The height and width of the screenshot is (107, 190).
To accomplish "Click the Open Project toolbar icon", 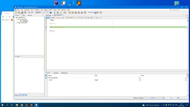I will 22,12.
